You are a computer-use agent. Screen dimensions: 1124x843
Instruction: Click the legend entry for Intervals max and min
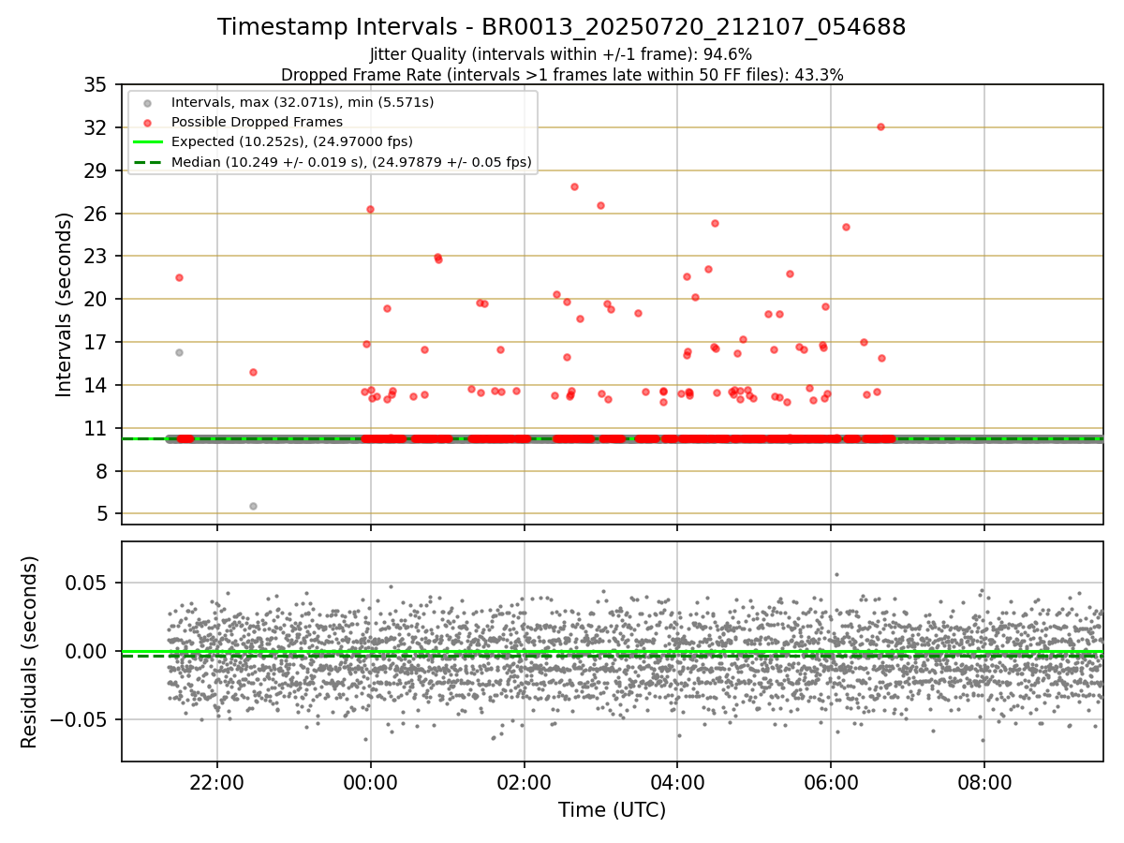click(303, 101)
